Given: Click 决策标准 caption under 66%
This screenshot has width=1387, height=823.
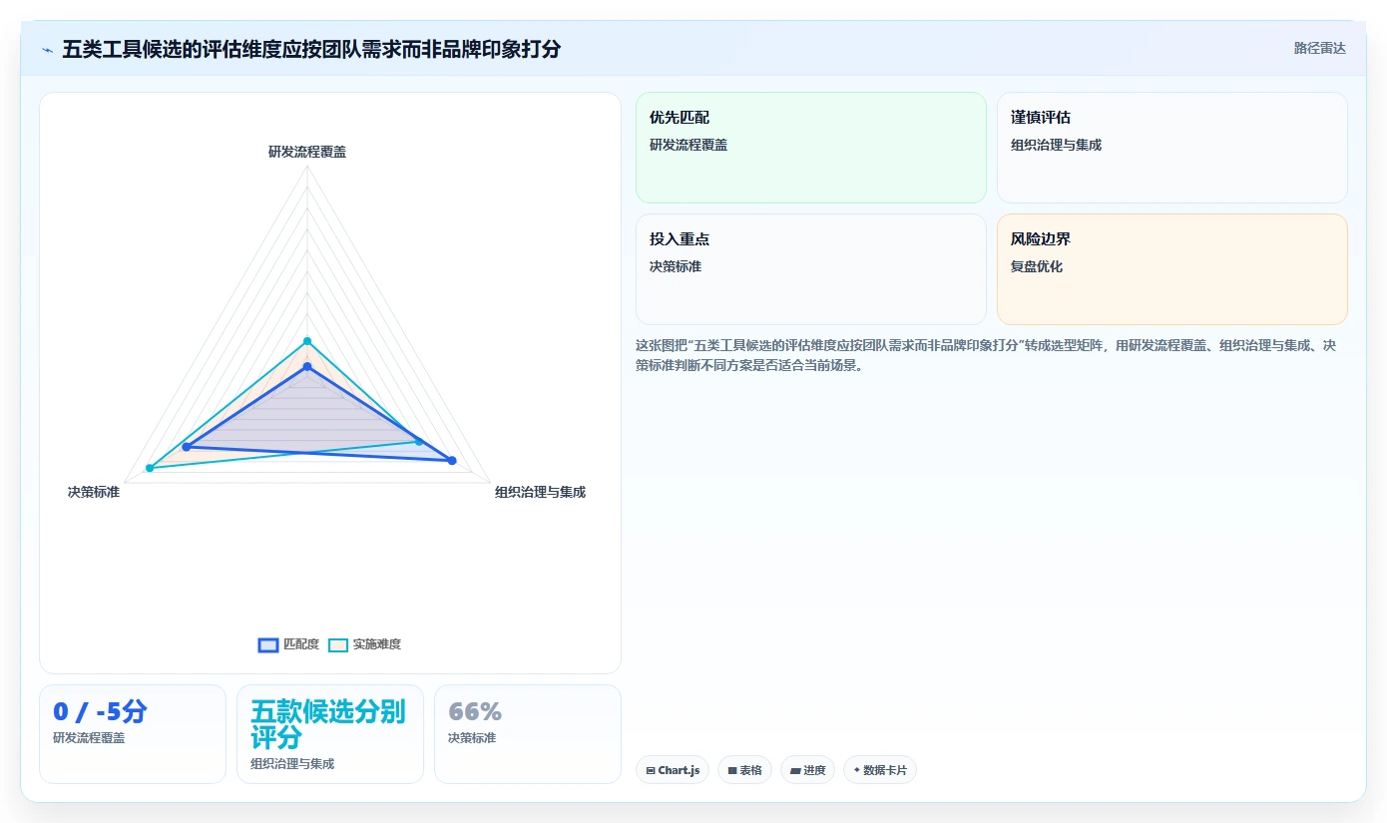Looking at the screenshot, I should (x=472, y=737).
